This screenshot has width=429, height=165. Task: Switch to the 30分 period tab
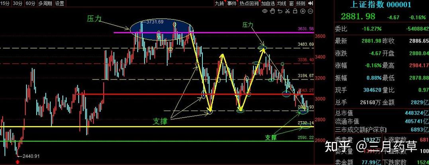[18, 3]
